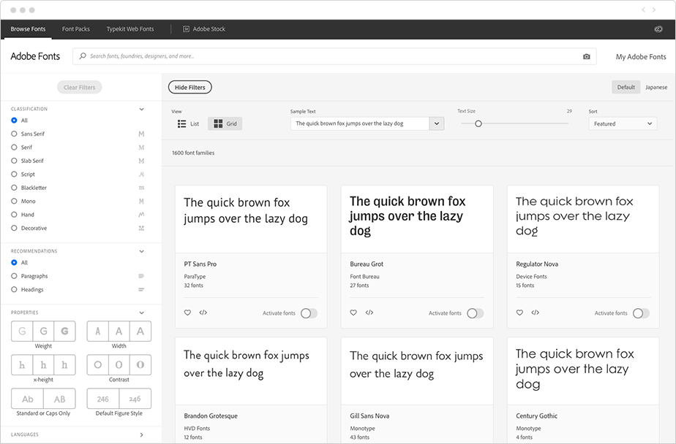Select low contrast property
Image resolution: width=676 pixels, height=444 pixels.
click(98, 365)
